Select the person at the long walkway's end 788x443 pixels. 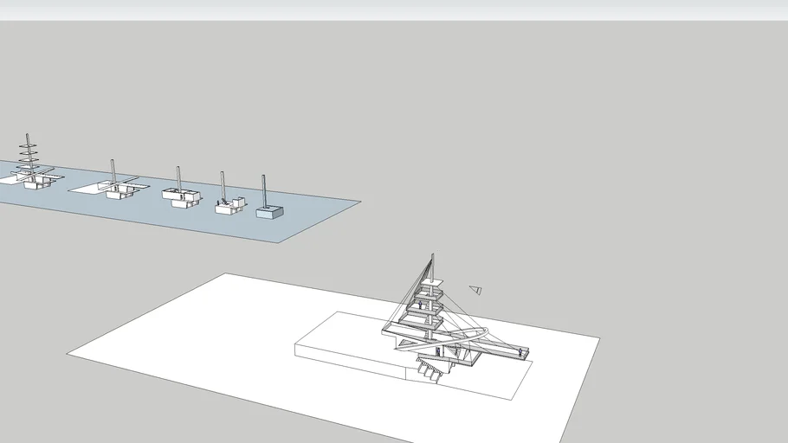520,351
